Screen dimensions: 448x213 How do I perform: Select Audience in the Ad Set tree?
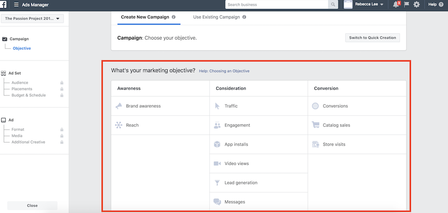(20, 83)
